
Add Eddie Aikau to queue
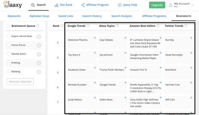[125, 98]
